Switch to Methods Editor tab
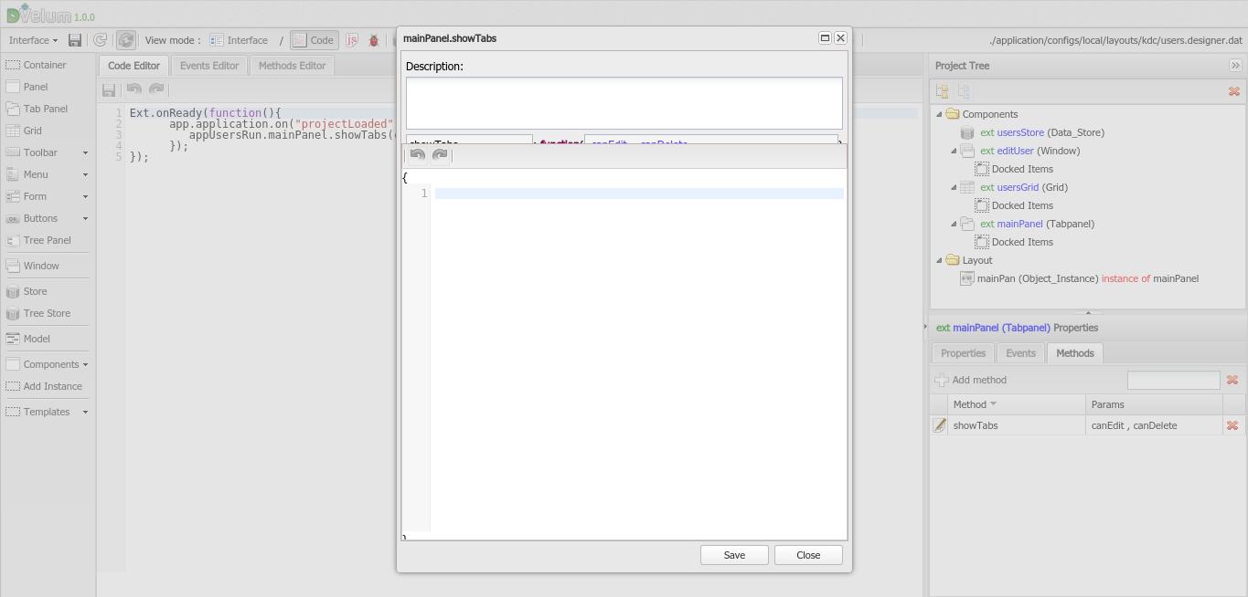1248x597 pixels. (x=292, y=66)
